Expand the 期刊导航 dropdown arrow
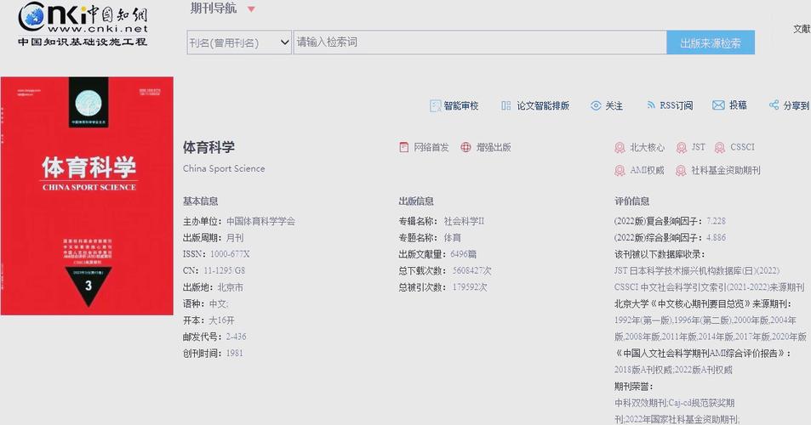This screenshot has width=811, height=425. click(251, 9)
